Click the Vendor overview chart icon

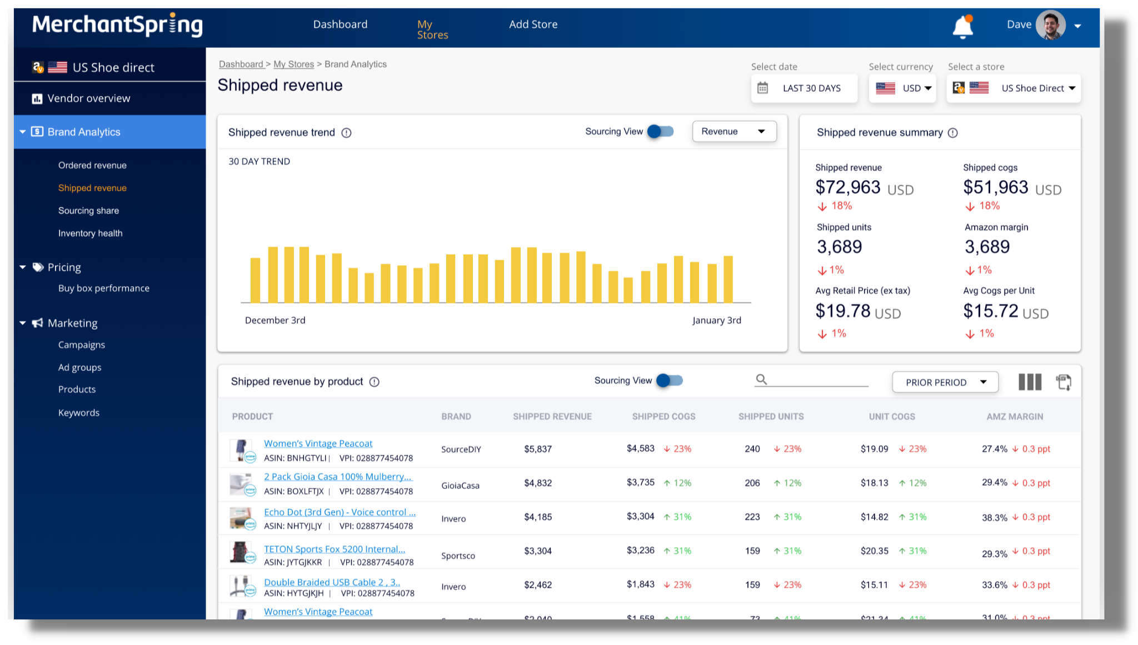tap(37, 98)
